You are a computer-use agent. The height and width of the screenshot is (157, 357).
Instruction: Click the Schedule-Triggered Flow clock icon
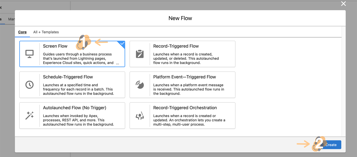coord(30,85)
